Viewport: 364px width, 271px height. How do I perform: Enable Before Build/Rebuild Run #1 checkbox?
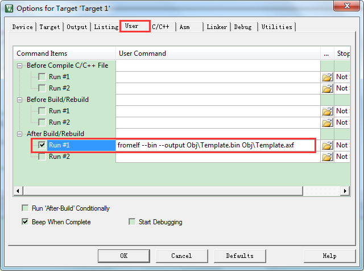click(42, 111)
